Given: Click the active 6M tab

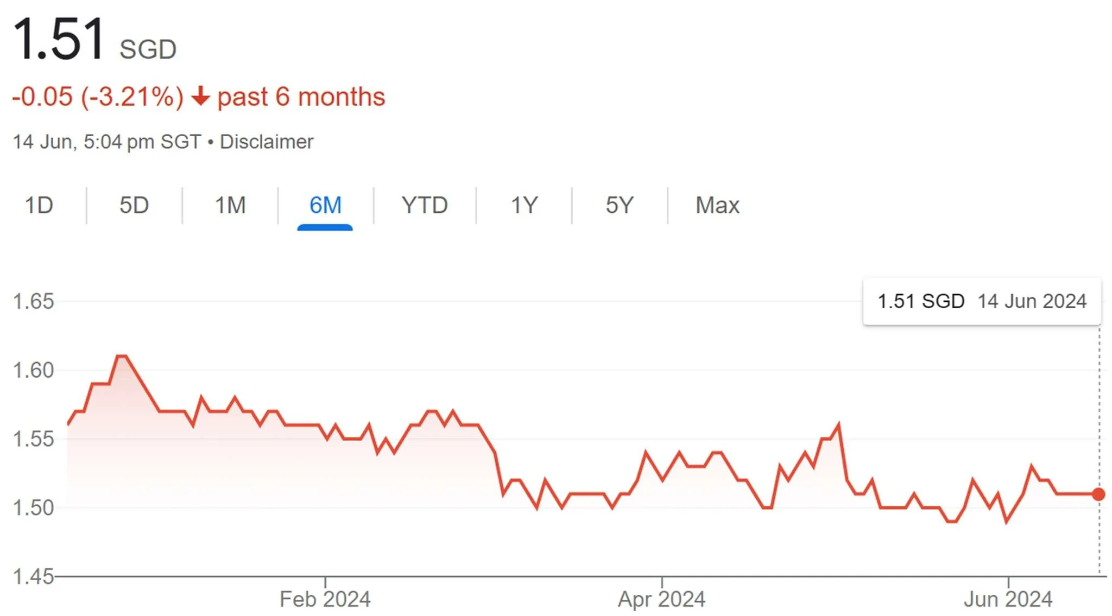Looking at the screenshot, I should (x=325, y=205).
